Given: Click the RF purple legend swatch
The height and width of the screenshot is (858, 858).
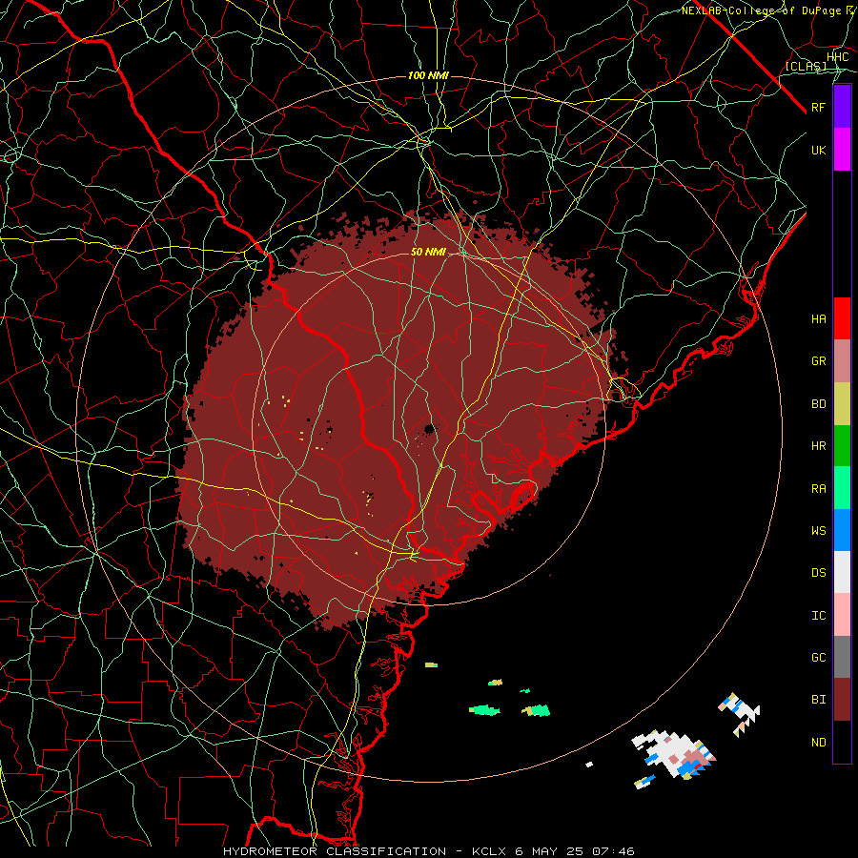Looking at the screenshot, I should click(x=842, y=107).
